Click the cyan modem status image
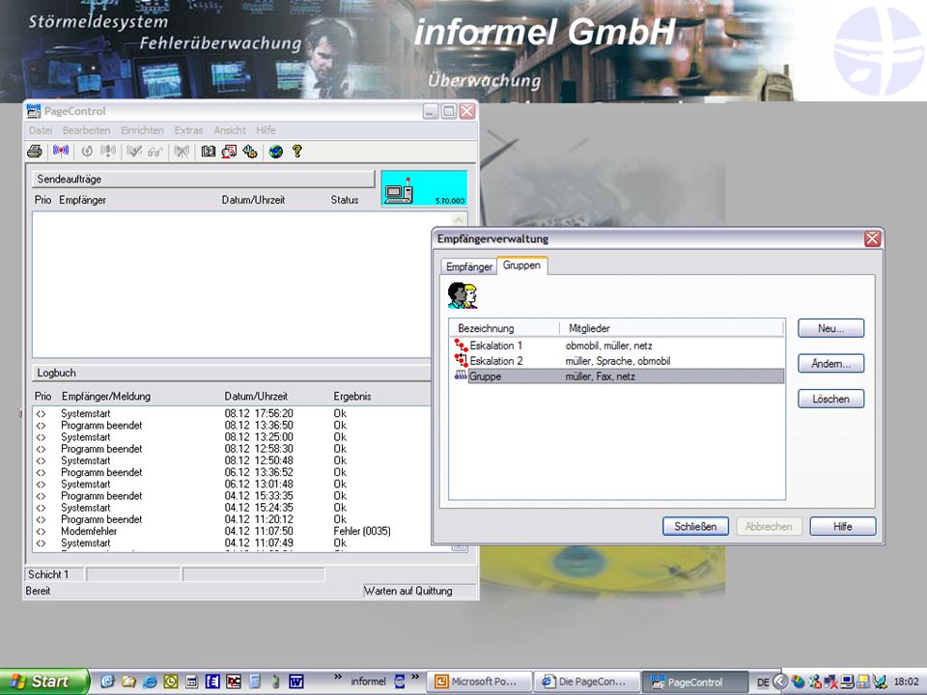The width and height of the screenshot is (927, 695). (x=424, y=188)
